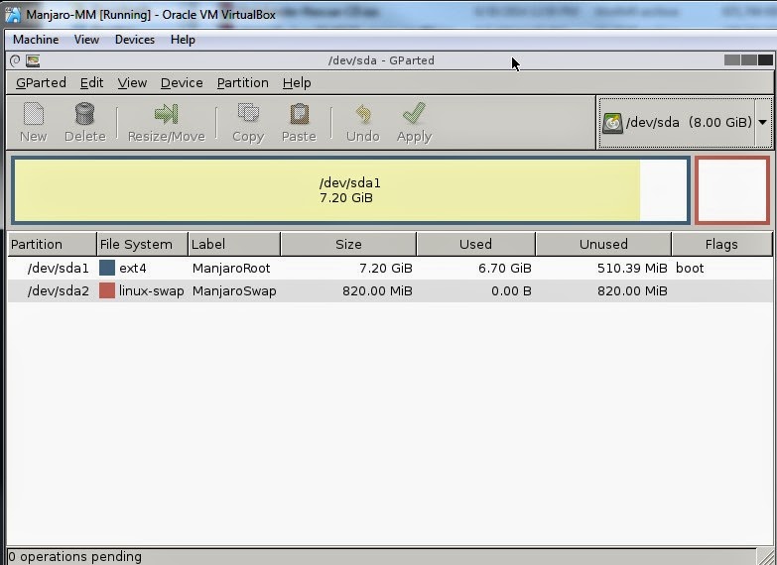Sort by the Partition column header
This screenshot has width=777, height=565.
pos(52,244)
